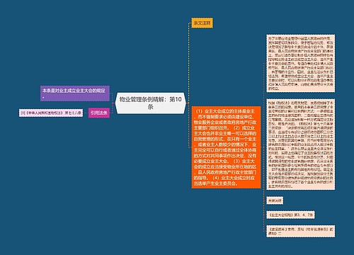Select the purple node 本条是对业主成立业主大会的规定

click(75, 93)
